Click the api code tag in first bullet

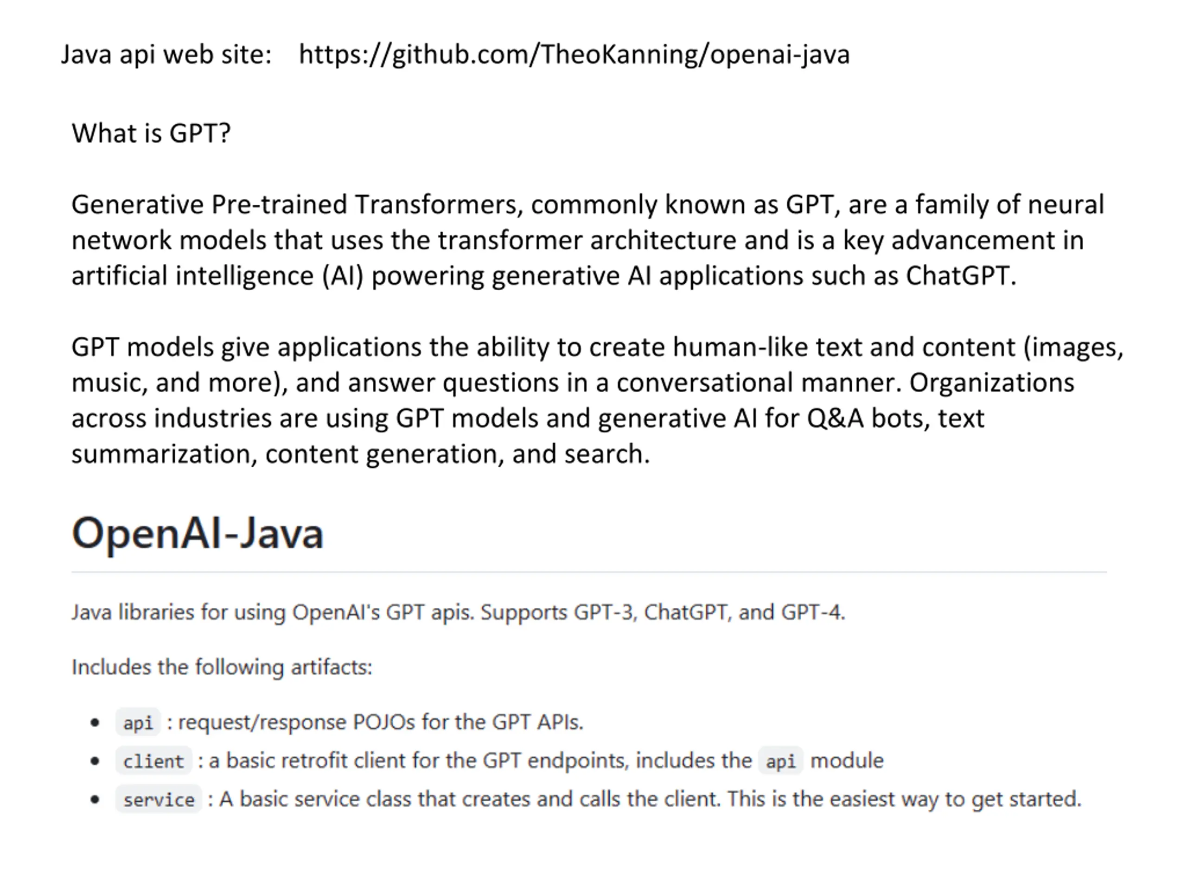(x=138, y=723)
